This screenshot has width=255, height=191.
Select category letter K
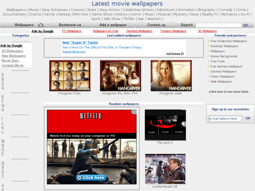pos(2,127)
